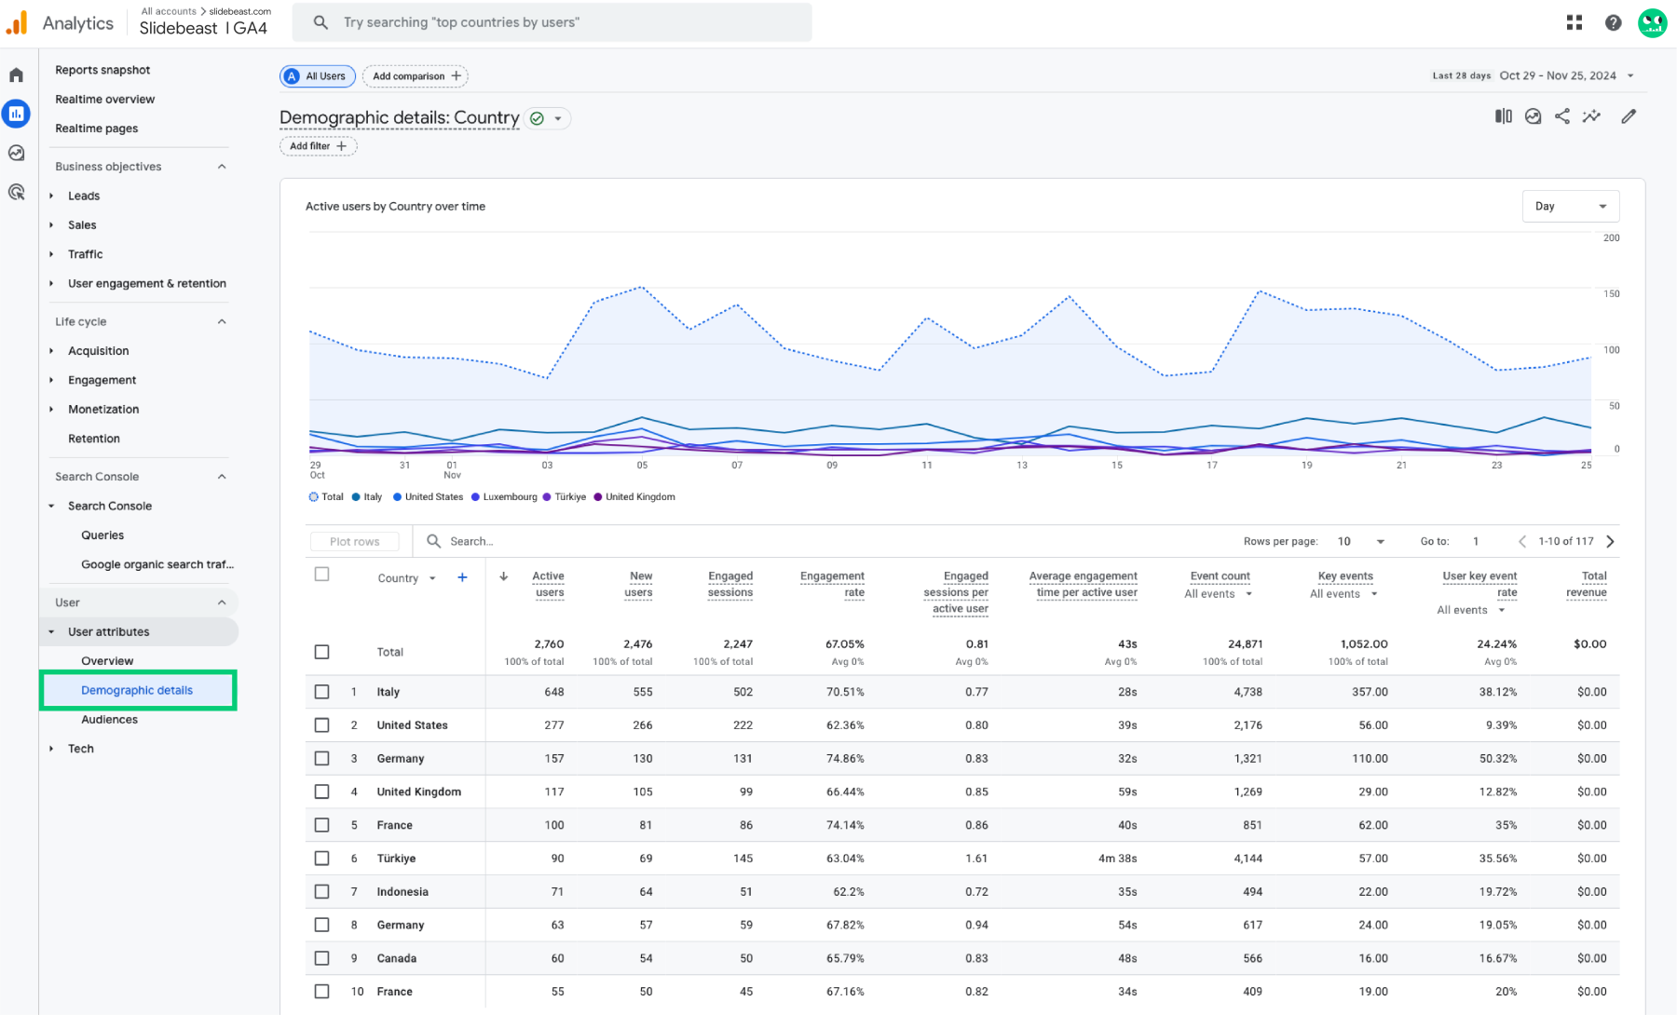
Task: Click the sort arrow beside Active users
Action: [x=503, y=576]
